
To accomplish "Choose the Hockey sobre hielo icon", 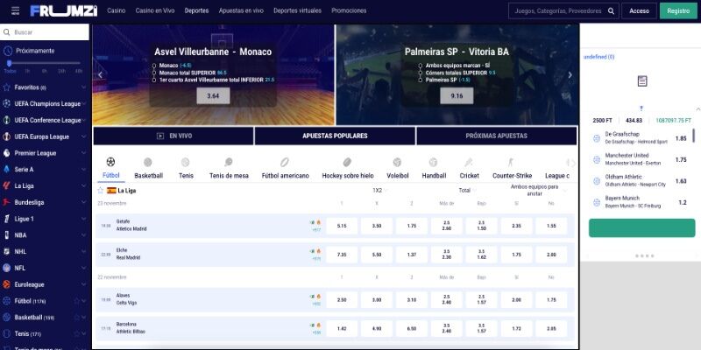I will tap(347, 163).
